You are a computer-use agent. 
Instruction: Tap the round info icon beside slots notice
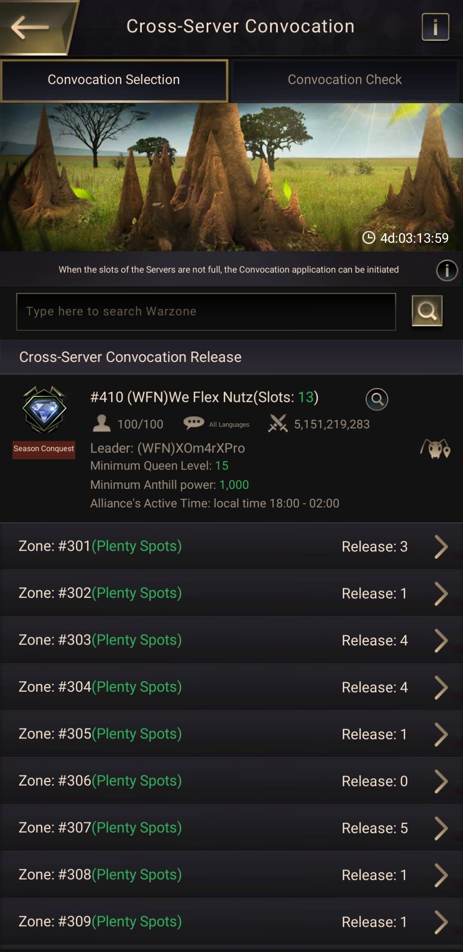(x=447, y=270)
